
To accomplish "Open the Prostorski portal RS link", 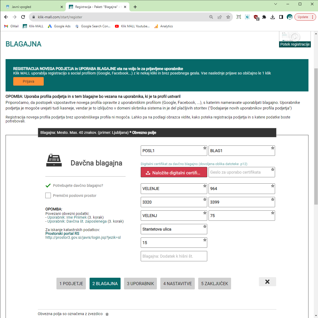I will (62, 233).
